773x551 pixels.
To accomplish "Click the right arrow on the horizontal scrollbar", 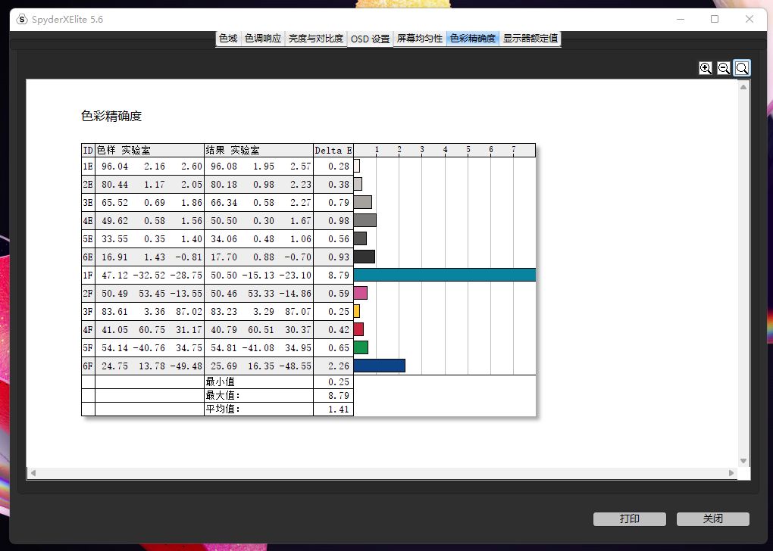I will click(731, 473).
